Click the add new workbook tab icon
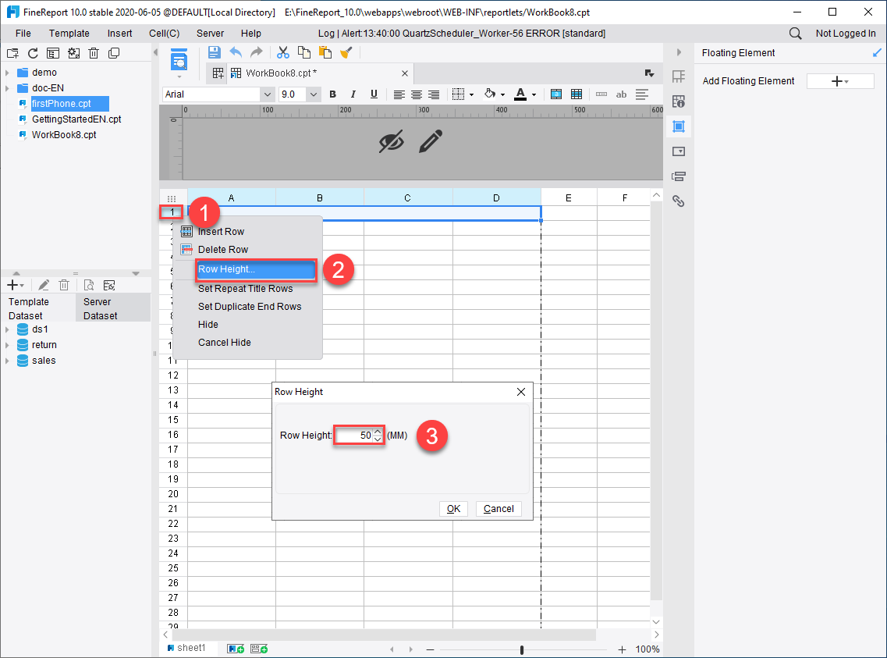This screenshot has height=658, width=887. 218,73
